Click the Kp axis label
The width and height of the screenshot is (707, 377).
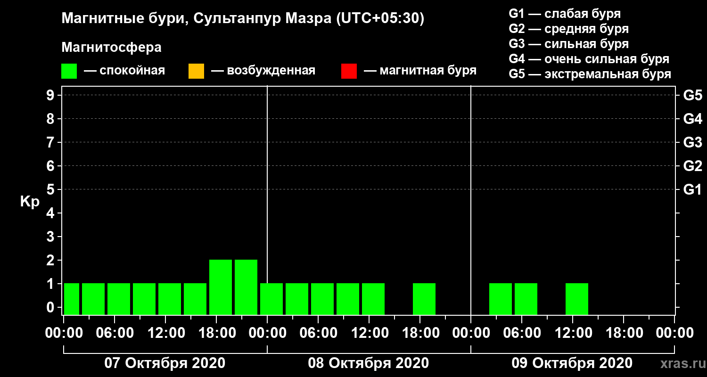point(30,201)
